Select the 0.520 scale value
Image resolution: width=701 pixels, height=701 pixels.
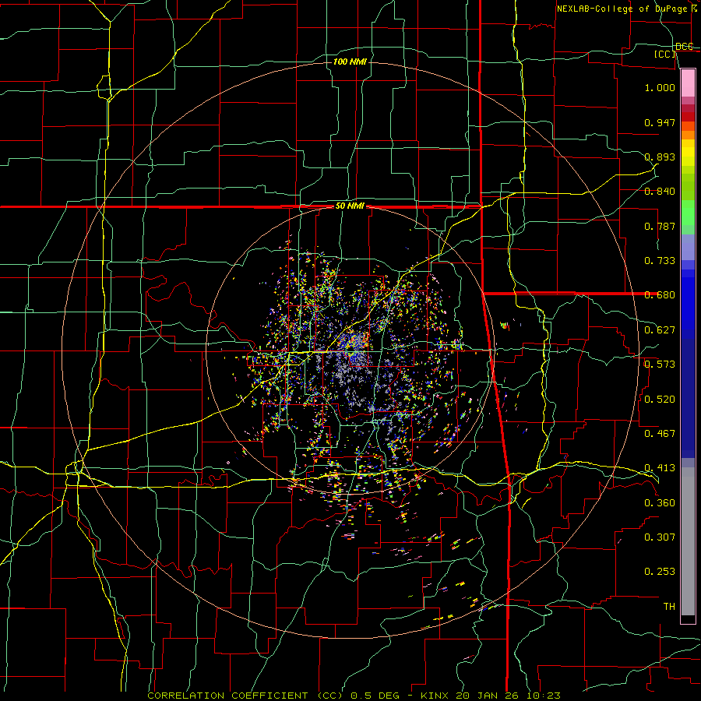[x=660, y=399]
